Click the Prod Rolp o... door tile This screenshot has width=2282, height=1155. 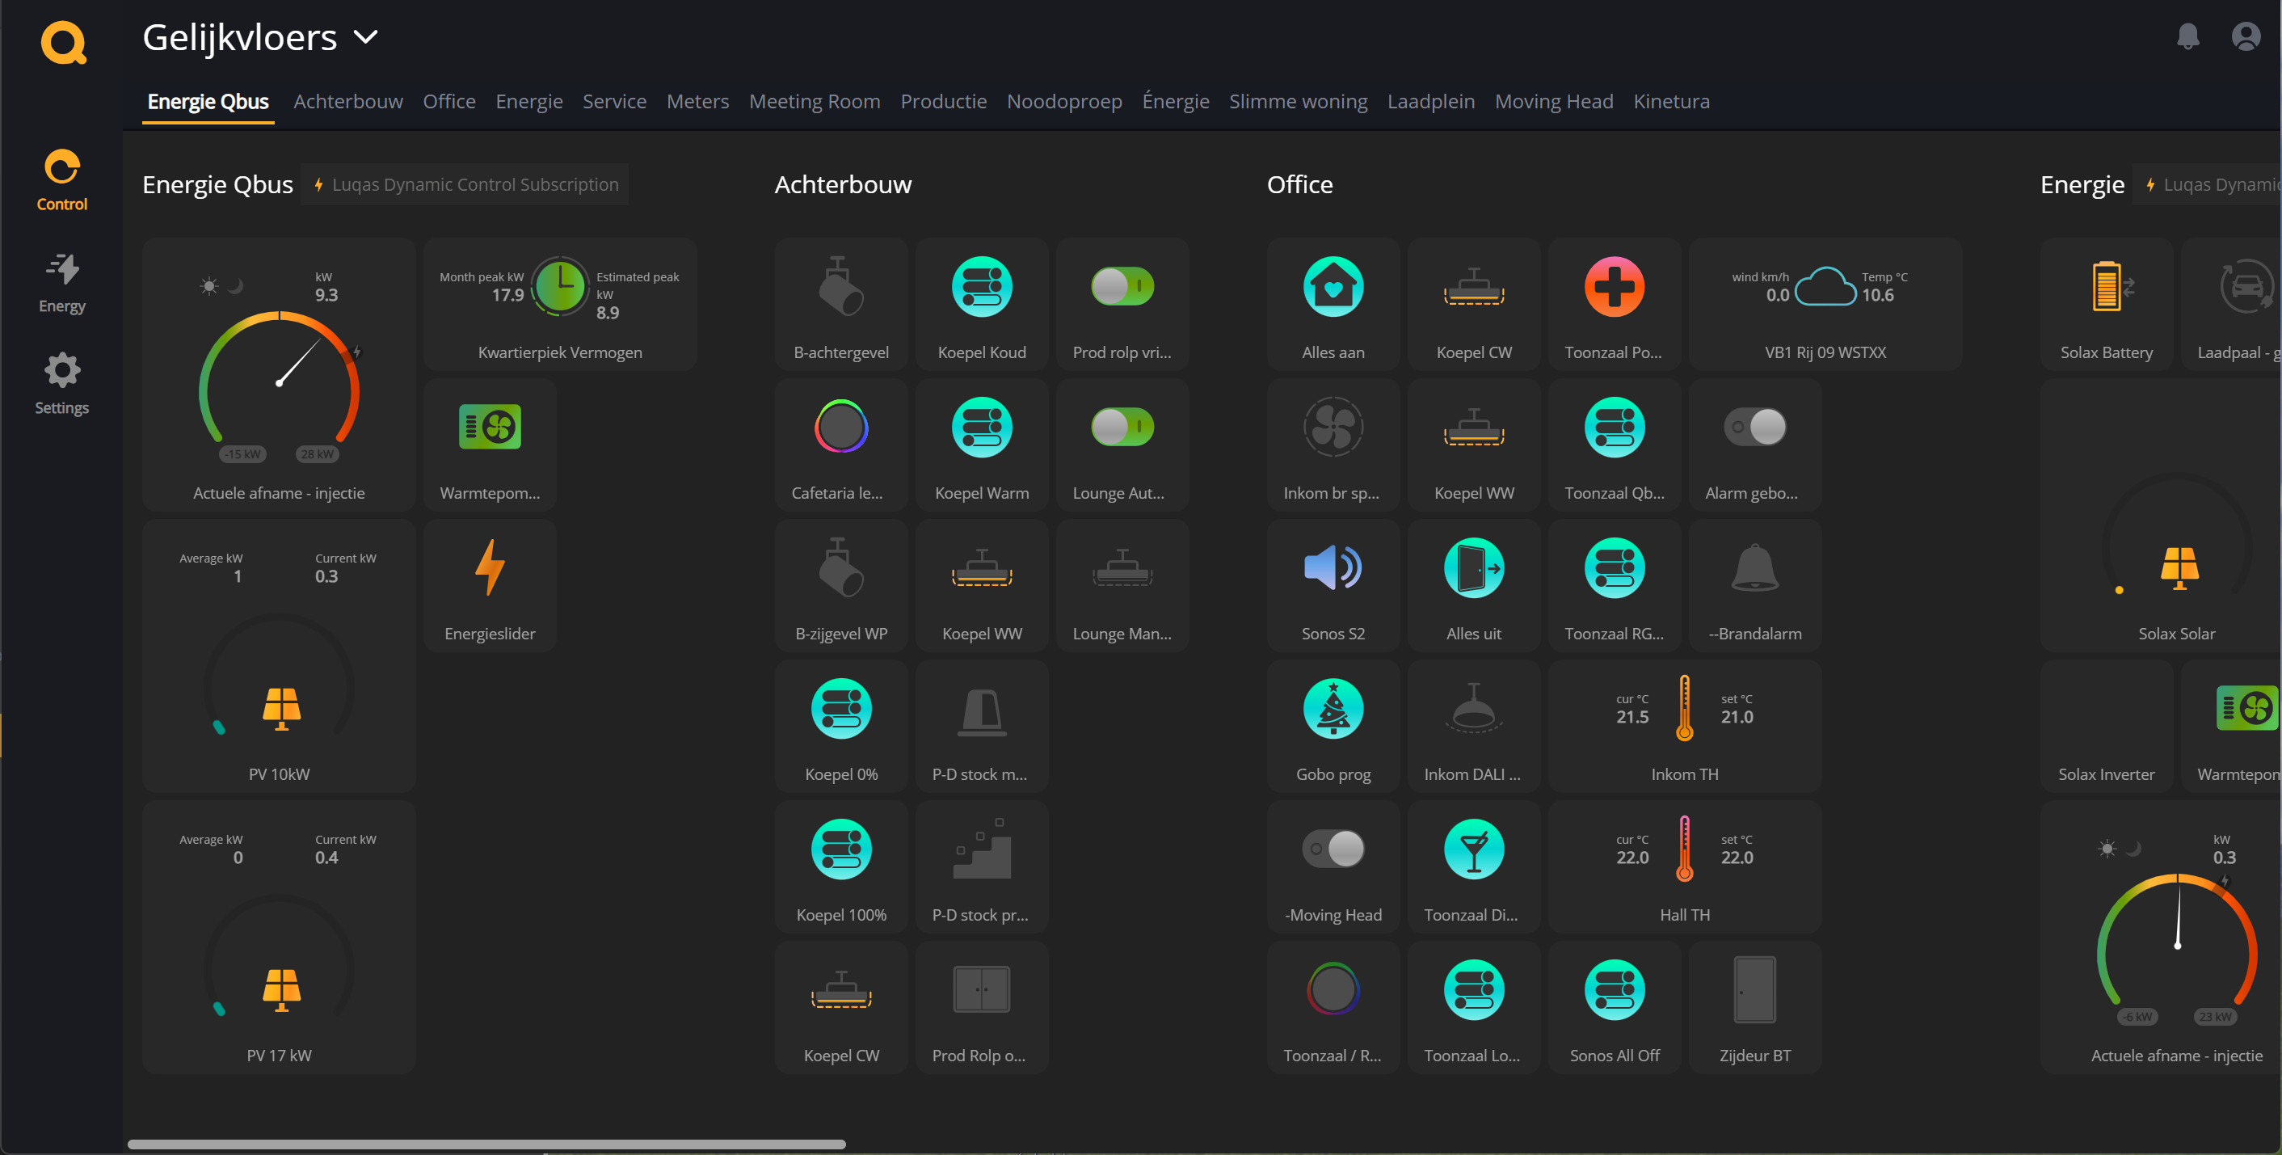[x=982, y=1008]
